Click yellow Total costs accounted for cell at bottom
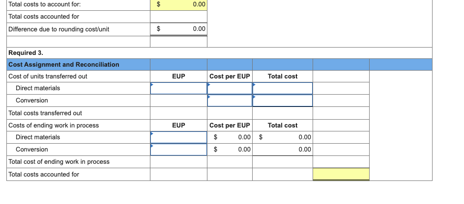 click(x=341, y=174)
